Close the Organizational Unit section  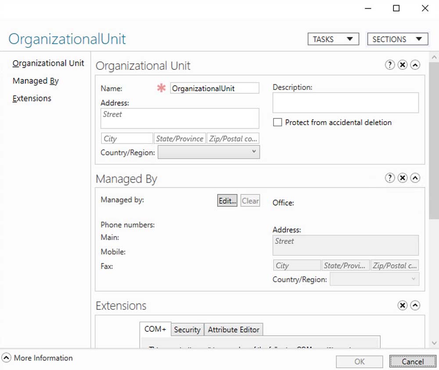click(x=402, y=65)
